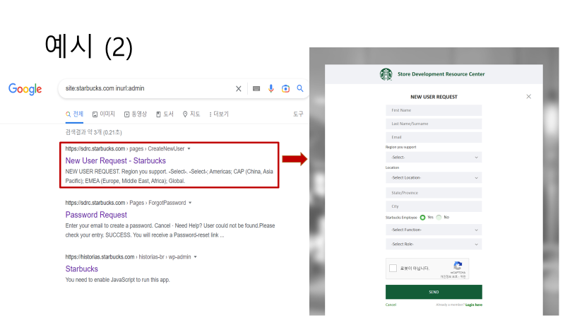565x318 pixels.
Task: Click the First Name field
Action: [434, 110]
